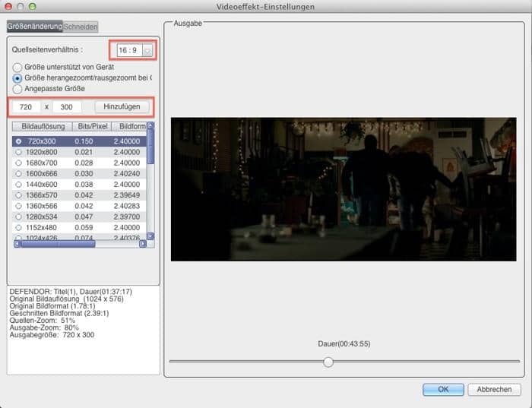The image size is (532, 408).
Task: Select the 1920x800 resolution radio
Action: [x=19, y=152]
